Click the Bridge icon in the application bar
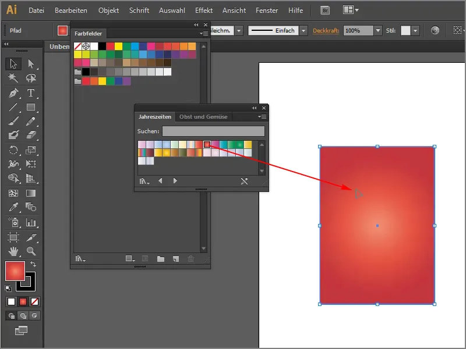Screen dimensions: 466x349 324,10
